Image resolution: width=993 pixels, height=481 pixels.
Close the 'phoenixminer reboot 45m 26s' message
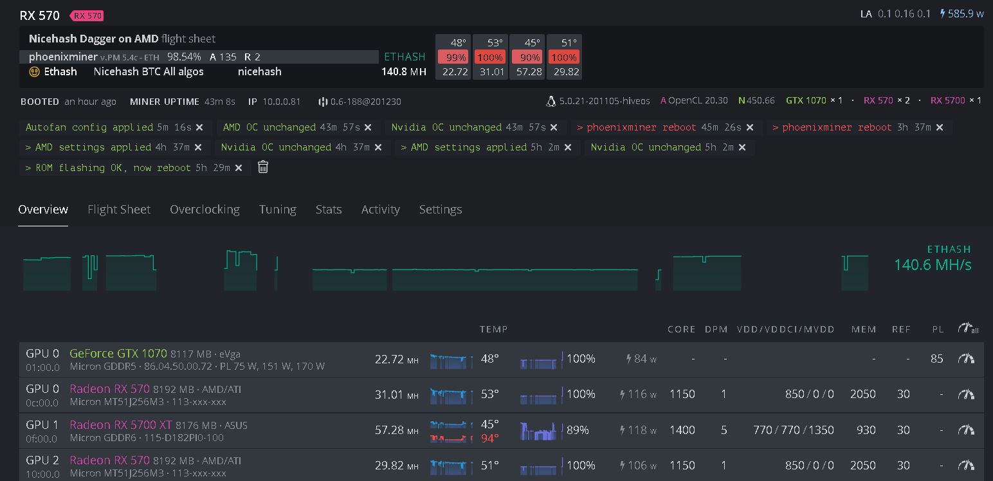pyautogui.click(x=750, y=128)
